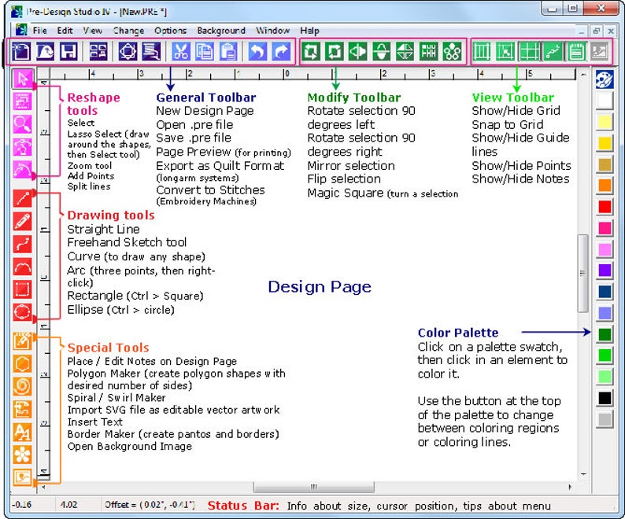
Task: Open Page Preview for printing
Action: pos(98,51)
